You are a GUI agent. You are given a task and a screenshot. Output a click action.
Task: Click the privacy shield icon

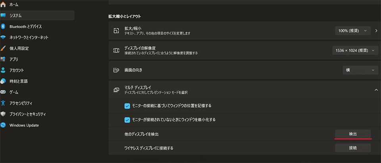point(3,114)
